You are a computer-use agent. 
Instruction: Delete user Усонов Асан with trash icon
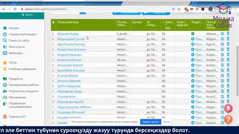[228, 96]
